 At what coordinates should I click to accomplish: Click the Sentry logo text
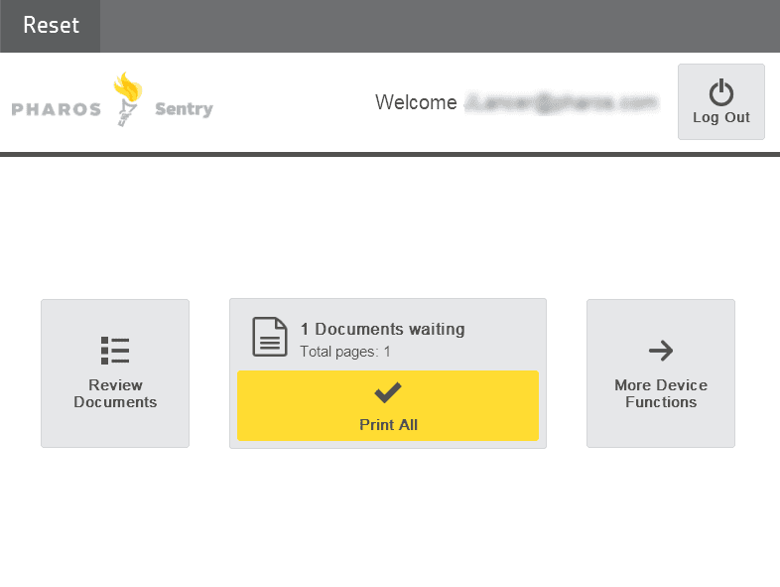click(x=184, y=109)
